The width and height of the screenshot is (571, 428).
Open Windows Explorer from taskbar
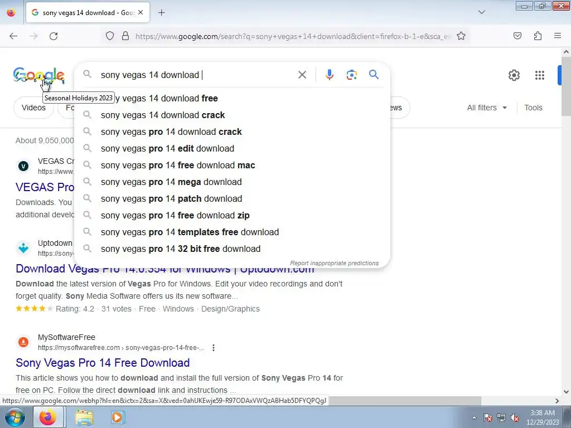(x=84, y=417)
